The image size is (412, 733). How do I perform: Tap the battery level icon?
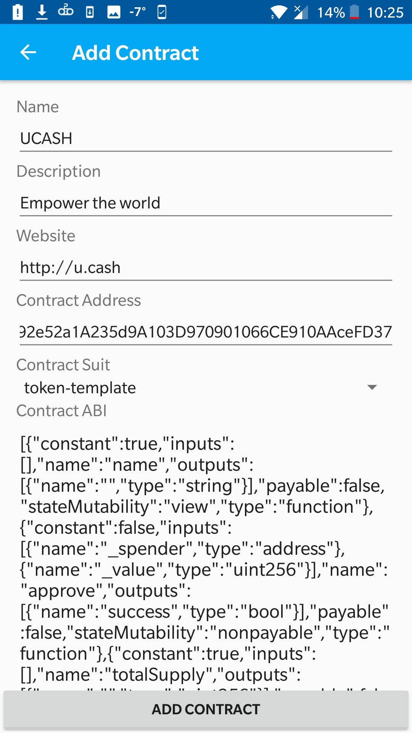click(354, 12)
